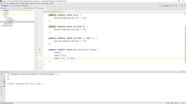Click overload package in navigation bar
The image size is (186, 104).
(17, 6)
